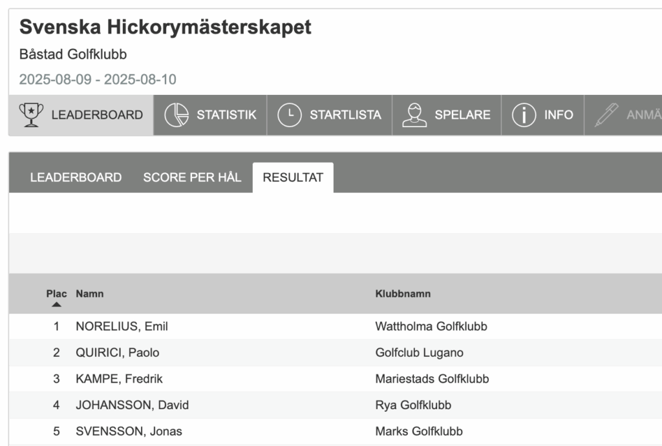The height and width of the screenshot is (446, 662).
Task: Select the Resultat tab
Action: [x=293, y=177]
